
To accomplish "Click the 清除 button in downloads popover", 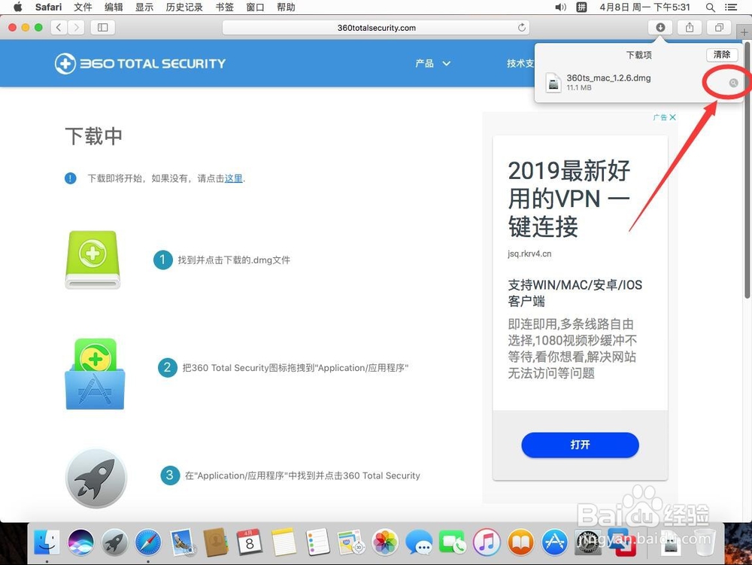I will click(722, 55).
